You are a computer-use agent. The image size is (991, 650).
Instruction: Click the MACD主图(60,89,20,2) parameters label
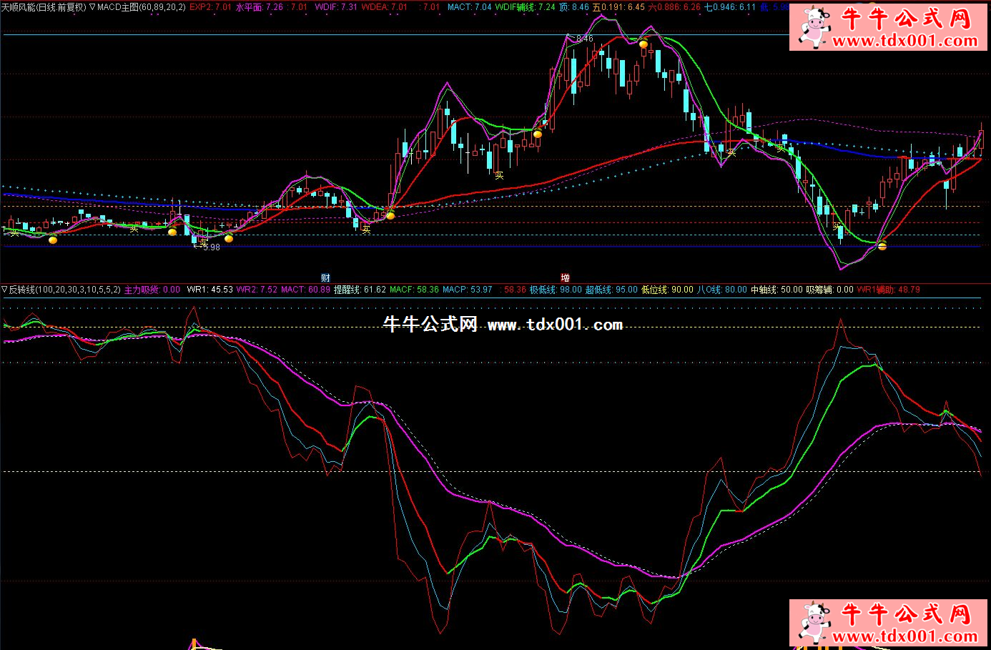click(x=142, y=6)
